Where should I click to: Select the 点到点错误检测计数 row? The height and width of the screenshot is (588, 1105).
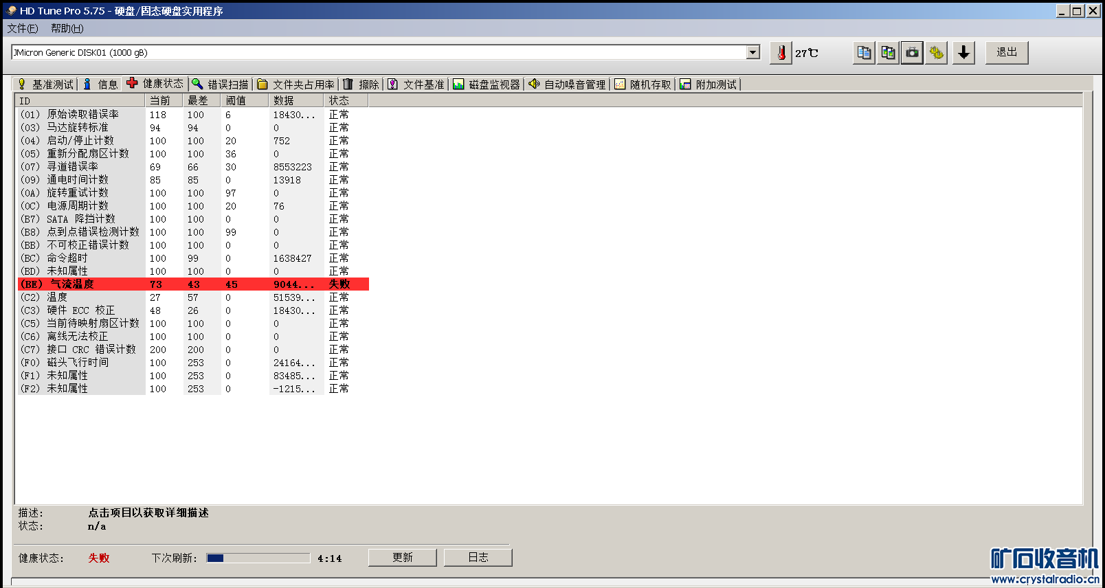(x=193, y=232)
